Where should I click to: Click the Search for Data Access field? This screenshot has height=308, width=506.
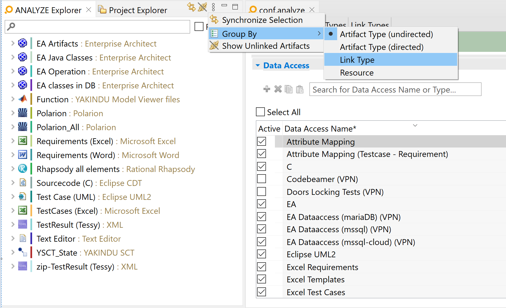395,89
